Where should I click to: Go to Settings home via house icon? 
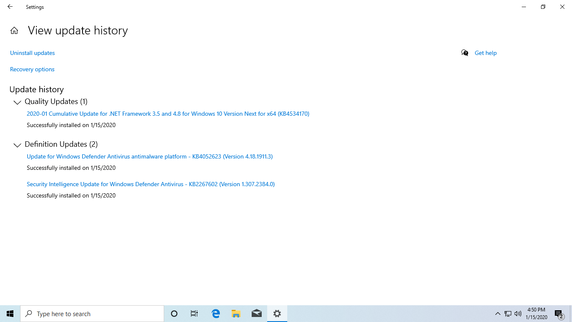pyautogui.click(x=14, y=31)
